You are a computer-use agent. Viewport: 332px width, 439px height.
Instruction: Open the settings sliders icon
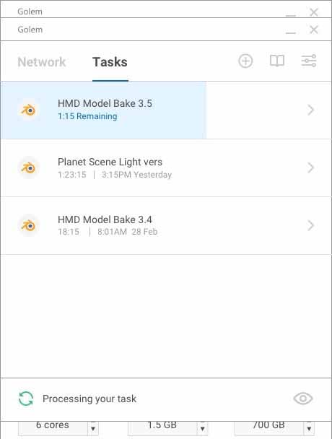309,61
